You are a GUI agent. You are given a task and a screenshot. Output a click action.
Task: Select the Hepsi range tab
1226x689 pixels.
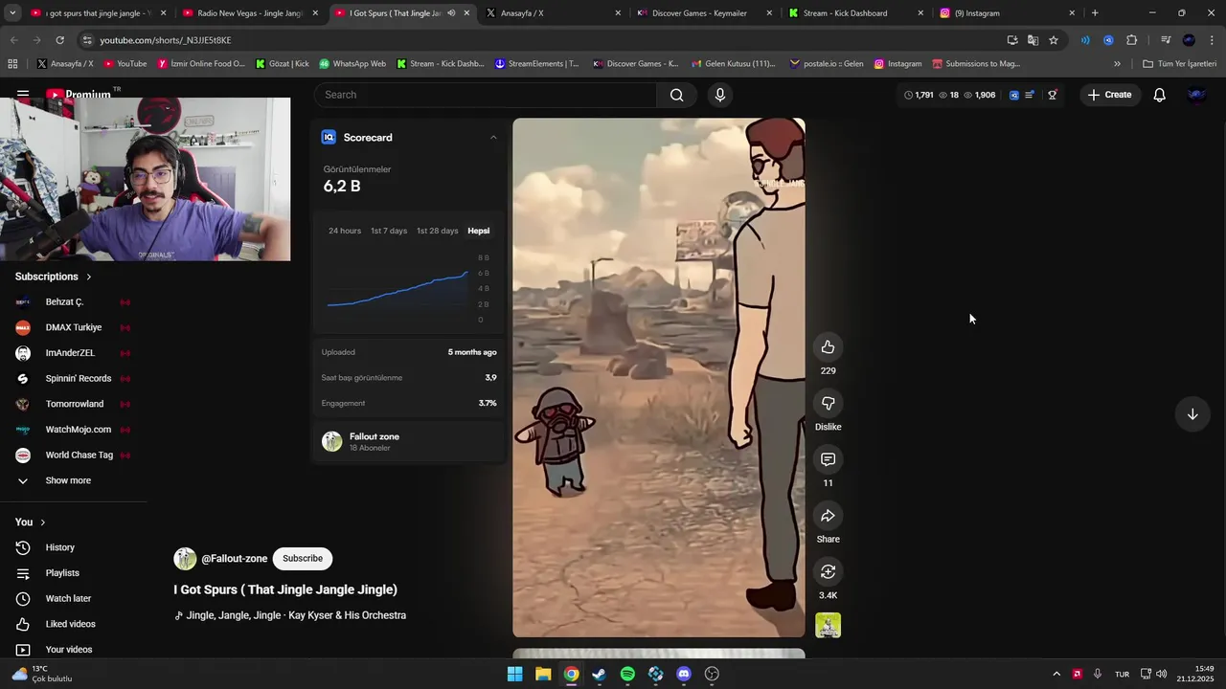tap(478, 231)
